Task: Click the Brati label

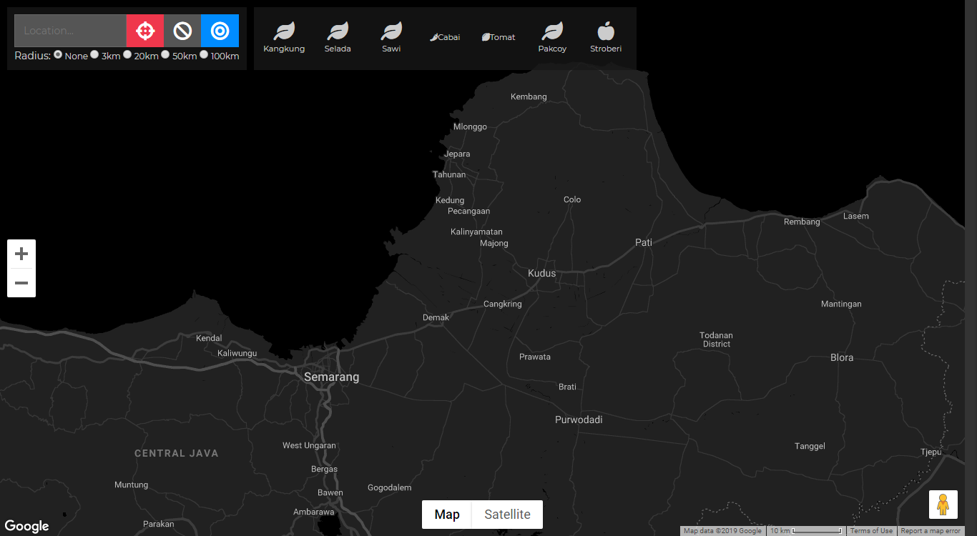Action: point(567,387)
